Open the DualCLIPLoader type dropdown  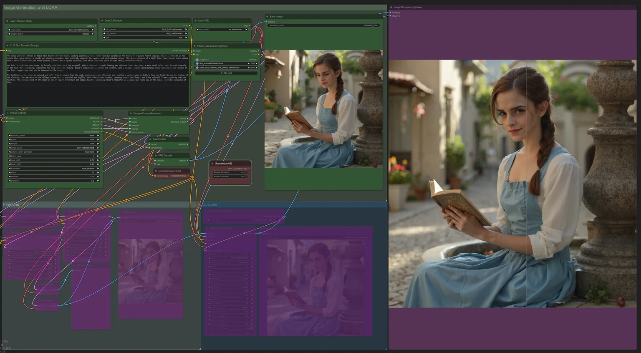[145, 38]
